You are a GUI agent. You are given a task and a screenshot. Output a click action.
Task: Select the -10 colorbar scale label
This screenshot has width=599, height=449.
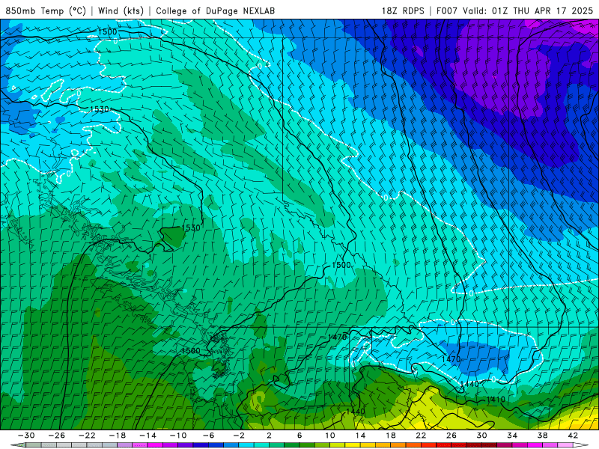(x=178, y=436)
